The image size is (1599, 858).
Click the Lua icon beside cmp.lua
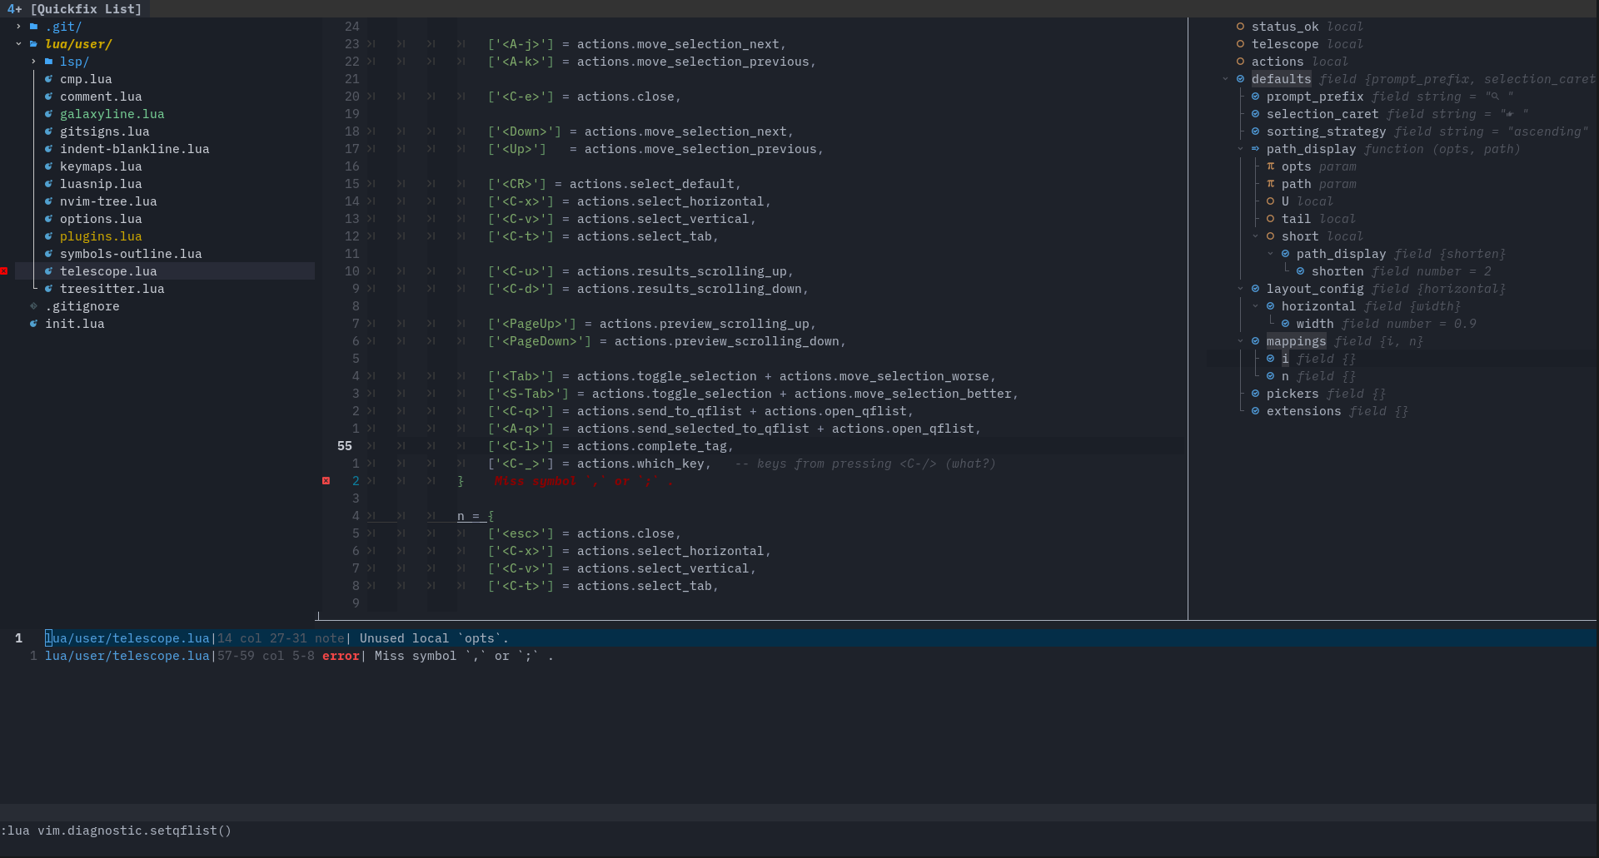pos(48,79)
